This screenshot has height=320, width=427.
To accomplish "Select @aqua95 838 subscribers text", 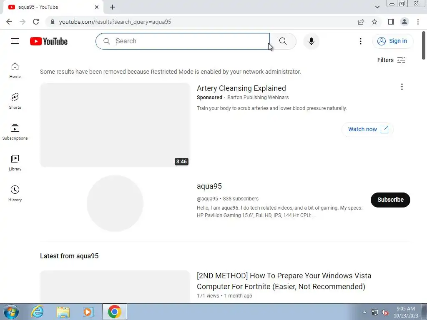I will click(x=228, y=199).
